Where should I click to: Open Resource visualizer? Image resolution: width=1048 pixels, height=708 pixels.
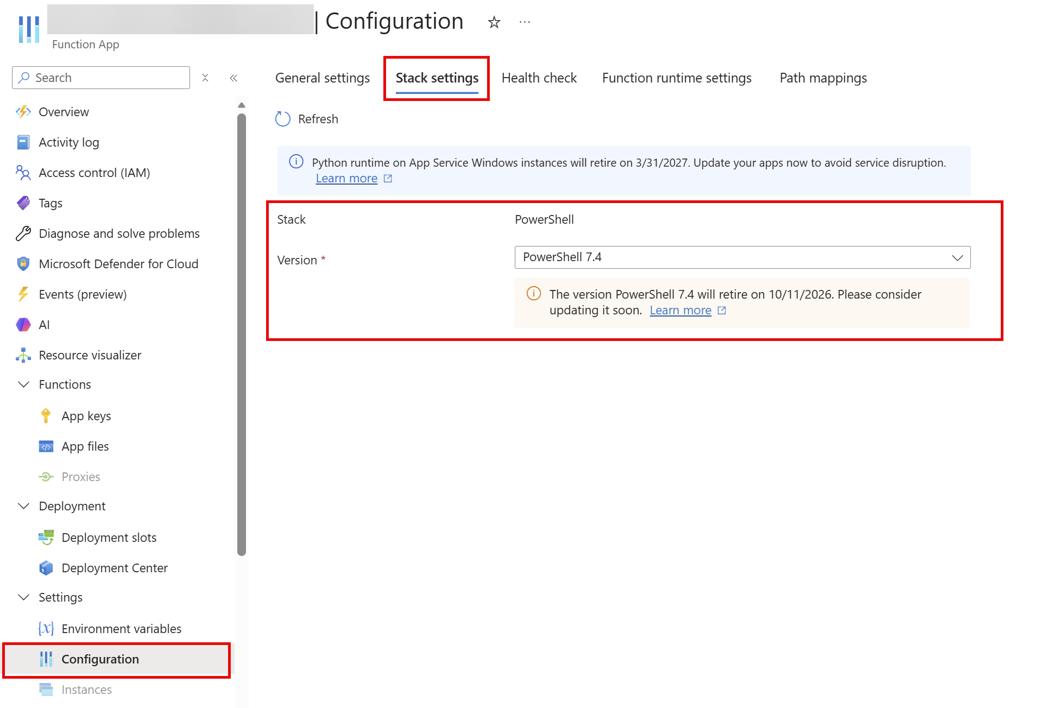[90, 355]
